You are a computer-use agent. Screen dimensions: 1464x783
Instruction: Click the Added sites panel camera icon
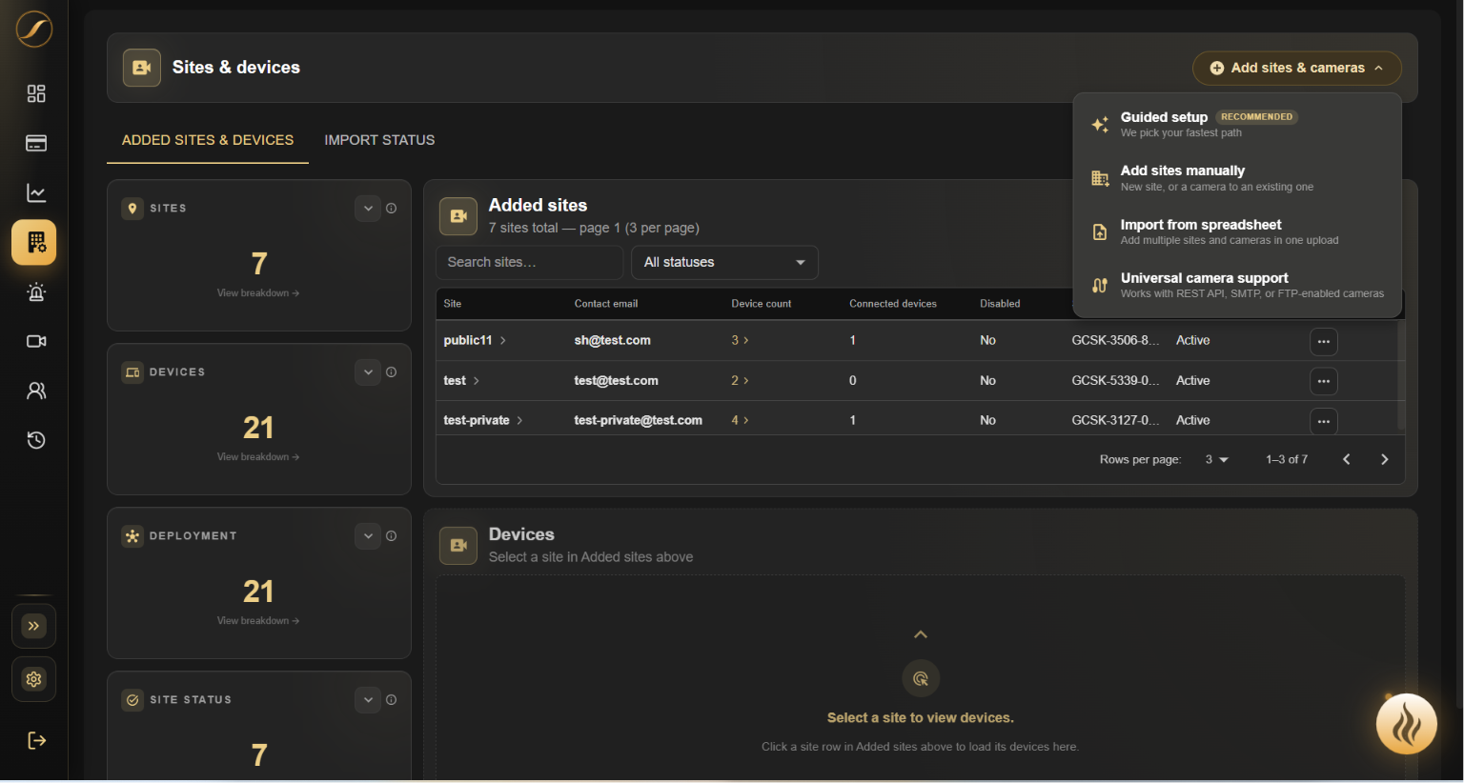pos(458,216)
